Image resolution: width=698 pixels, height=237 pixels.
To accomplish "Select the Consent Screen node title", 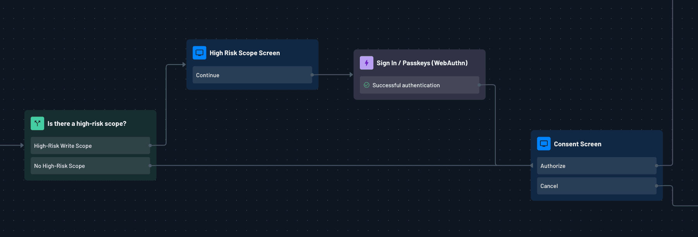I will (x=578, y=144).
